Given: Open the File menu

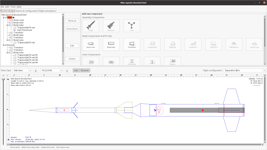Looking at the screenshot, I should pyautogui.click(x=2, y=7).
